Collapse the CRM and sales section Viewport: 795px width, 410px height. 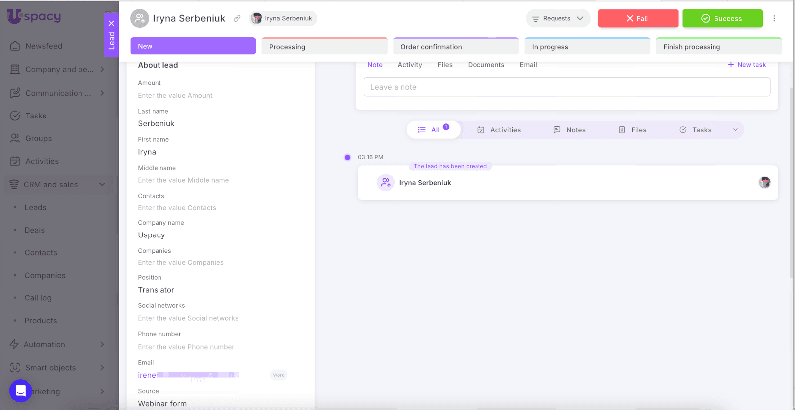tap(102, 184)
